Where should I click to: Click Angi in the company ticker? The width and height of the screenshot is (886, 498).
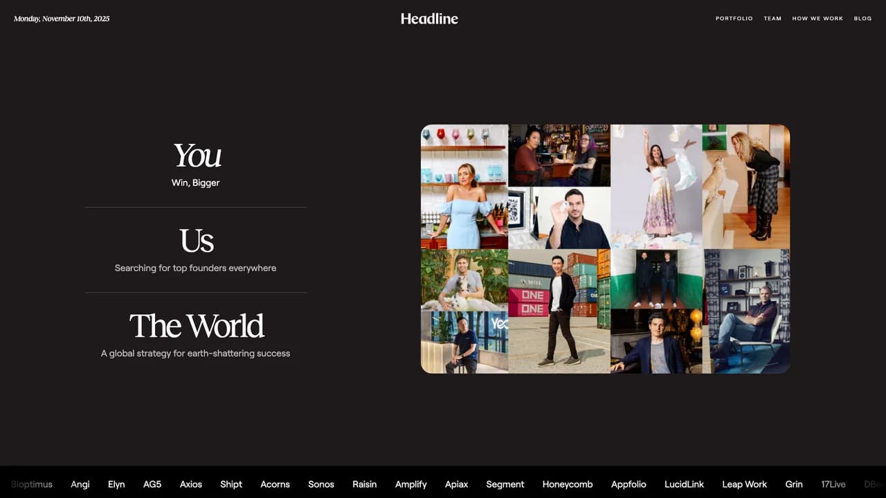[x=80, y=484]
